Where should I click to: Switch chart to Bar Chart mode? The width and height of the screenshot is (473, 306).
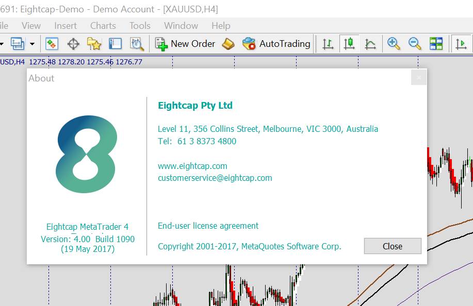click(328, 44)
